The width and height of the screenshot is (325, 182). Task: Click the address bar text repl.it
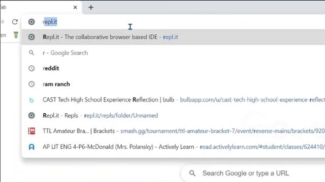tap(50, 22)
